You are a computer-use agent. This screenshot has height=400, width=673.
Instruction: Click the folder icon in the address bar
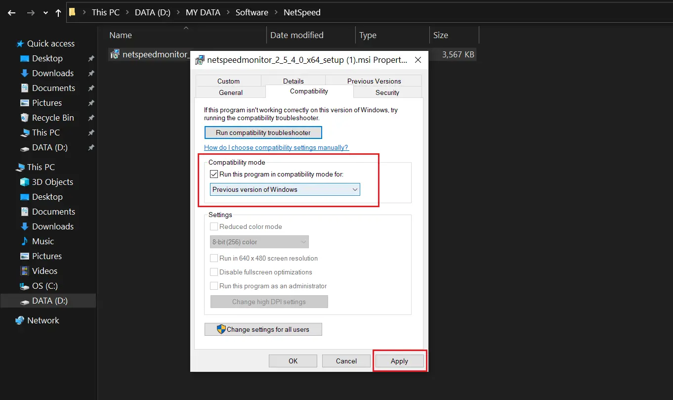(x=72, y=12)
